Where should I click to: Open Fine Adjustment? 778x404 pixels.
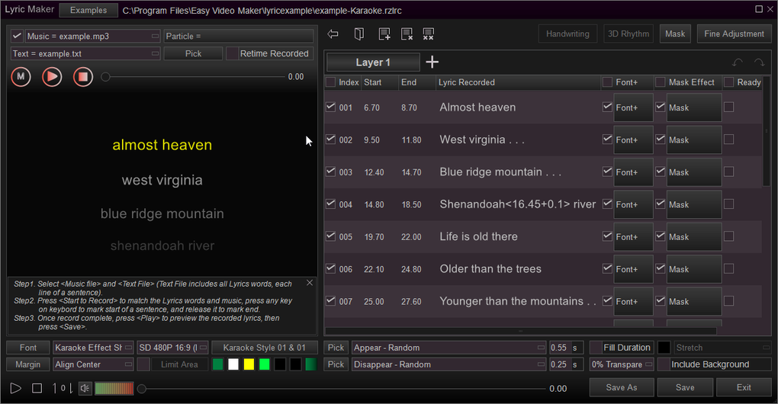[x=734, y=34]
